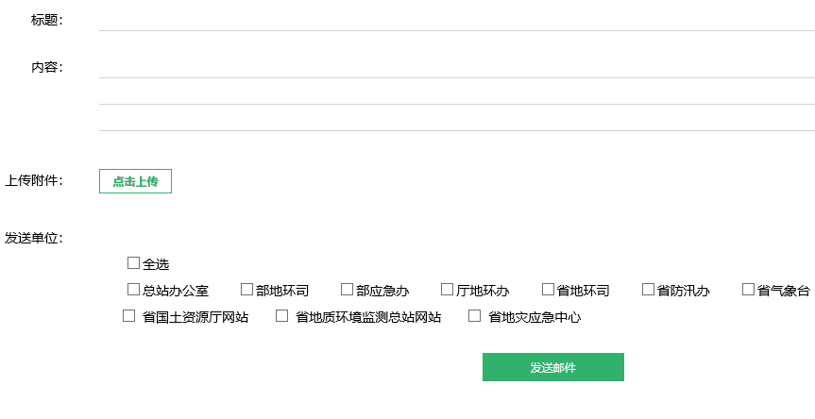This screenshot has width=815, height=419.
Task: Enable the 省国土资源厅网站 checkbox
Action: point(129,316)
